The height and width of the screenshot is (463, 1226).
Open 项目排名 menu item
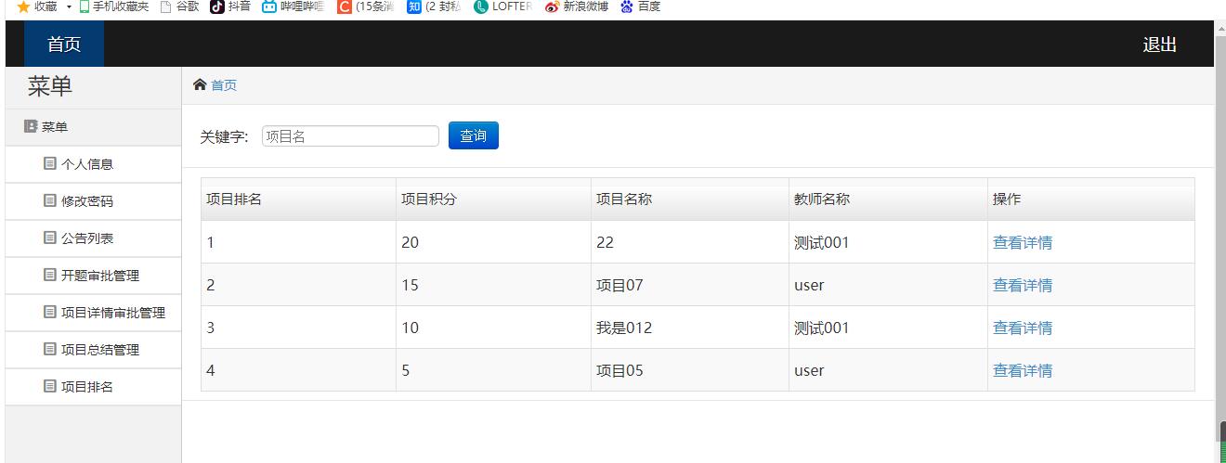[93, 387]
